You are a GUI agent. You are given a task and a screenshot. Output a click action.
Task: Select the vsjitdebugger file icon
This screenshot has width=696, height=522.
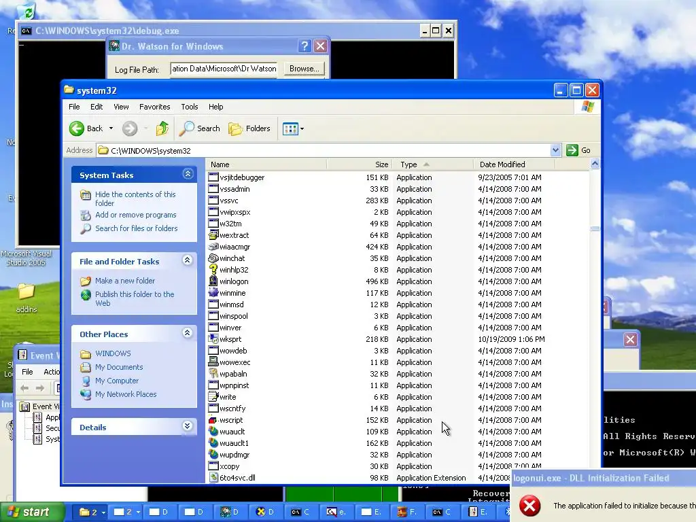213,177
